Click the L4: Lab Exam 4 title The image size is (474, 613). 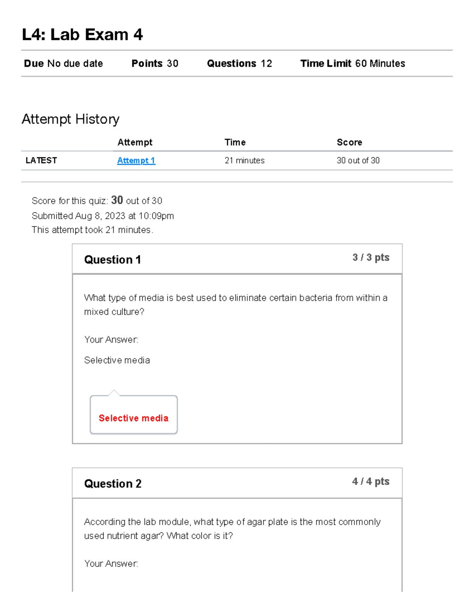click(82, 35)
